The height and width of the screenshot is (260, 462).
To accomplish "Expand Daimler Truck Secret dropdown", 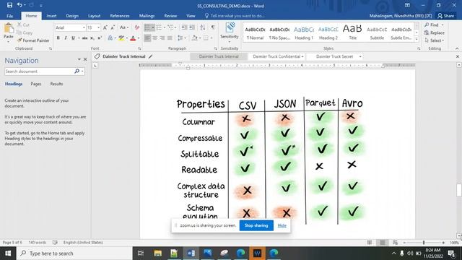I will (360, 56).
